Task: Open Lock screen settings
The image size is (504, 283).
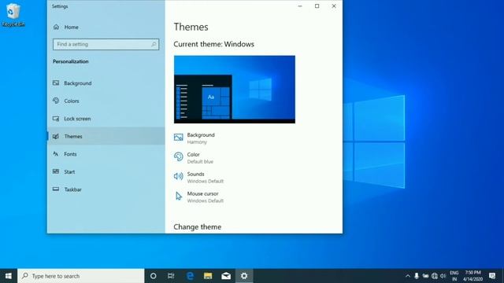Action: tap(106, 119)
